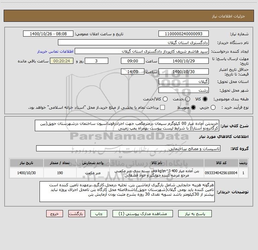Click the گروه کالا field تاسیسات و مصالح ساختمانی
Image resolution: width=258 pixels, height=250 pixels.
pyautogui.click(x=128, y=148)
